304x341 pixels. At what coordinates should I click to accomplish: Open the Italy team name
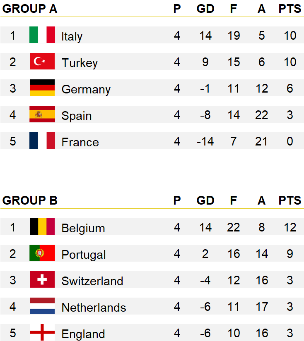click(72, 36)
